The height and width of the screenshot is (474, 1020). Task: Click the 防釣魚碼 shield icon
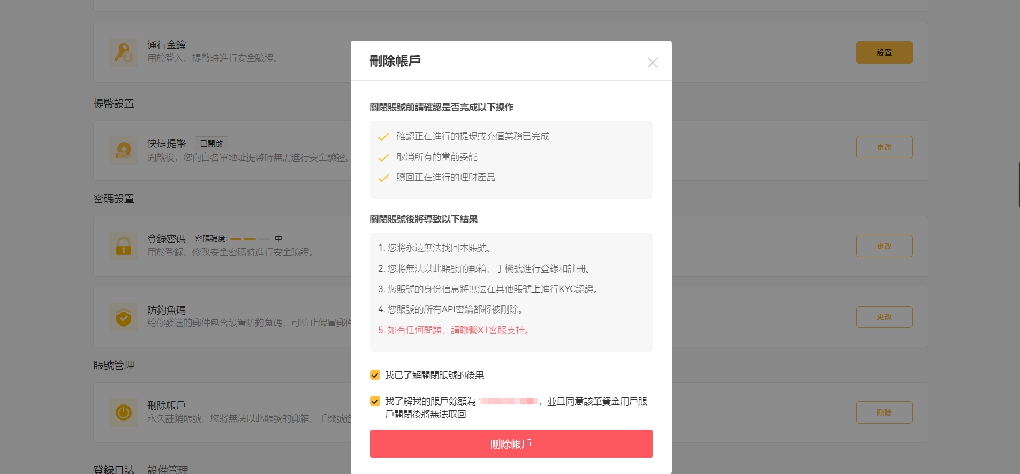coord(124,317)
